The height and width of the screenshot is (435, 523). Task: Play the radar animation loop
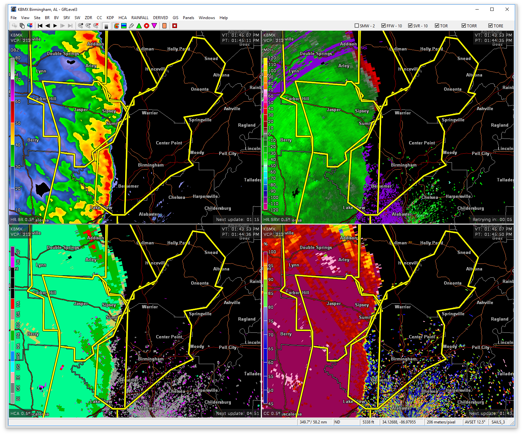(55, 26)
